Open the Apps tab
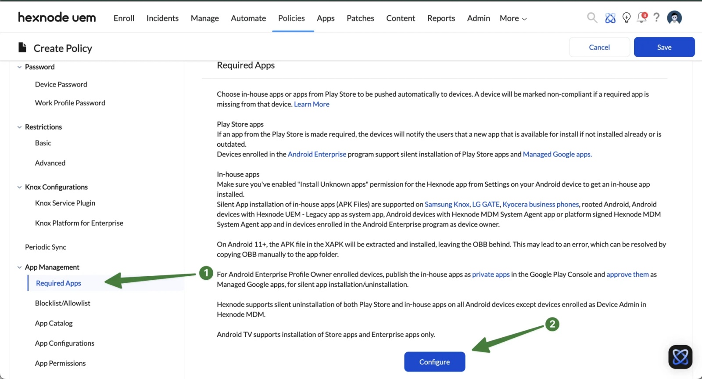 [x=326, y=18]
